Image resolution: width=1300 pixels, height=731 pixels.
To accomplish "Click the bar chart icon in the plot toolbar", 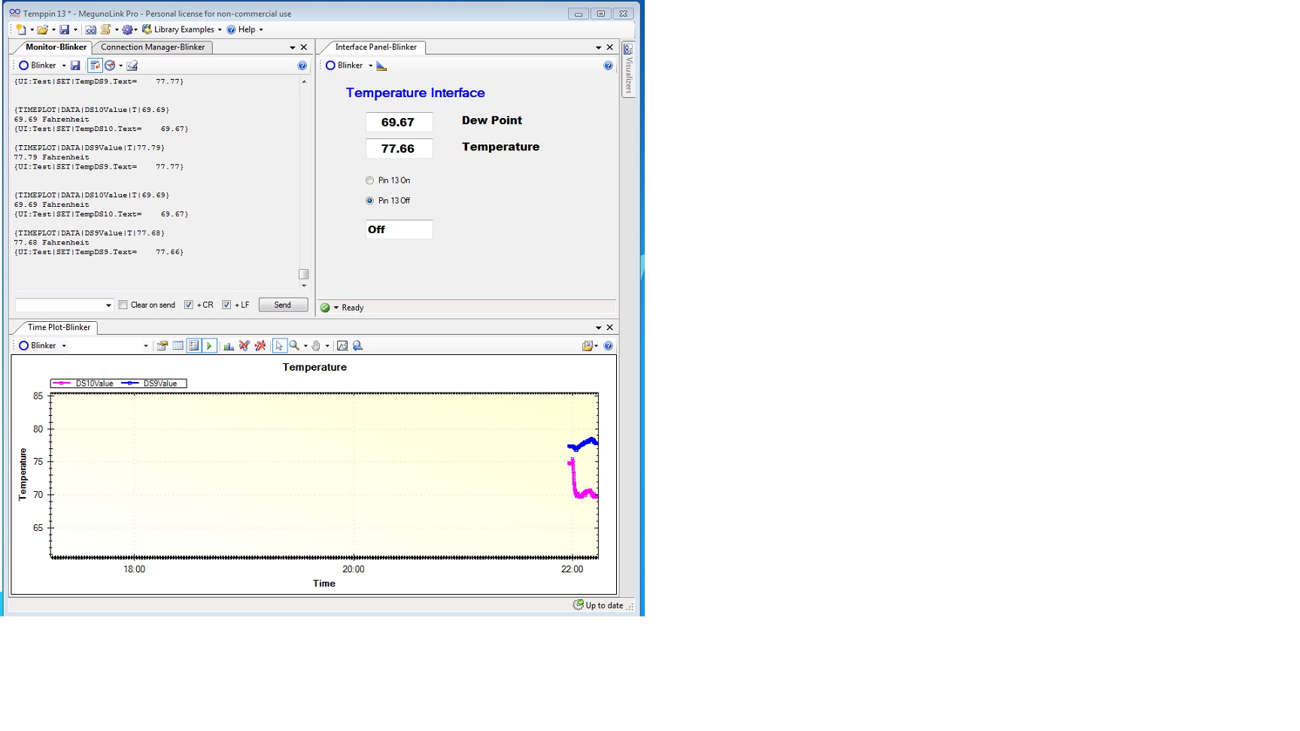I will click(x=229, y=346).
